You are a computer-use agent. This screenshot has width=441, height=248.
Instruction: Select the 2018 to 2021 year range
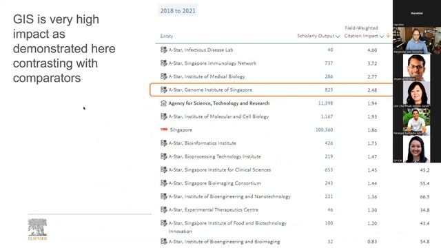coord(178,11)
